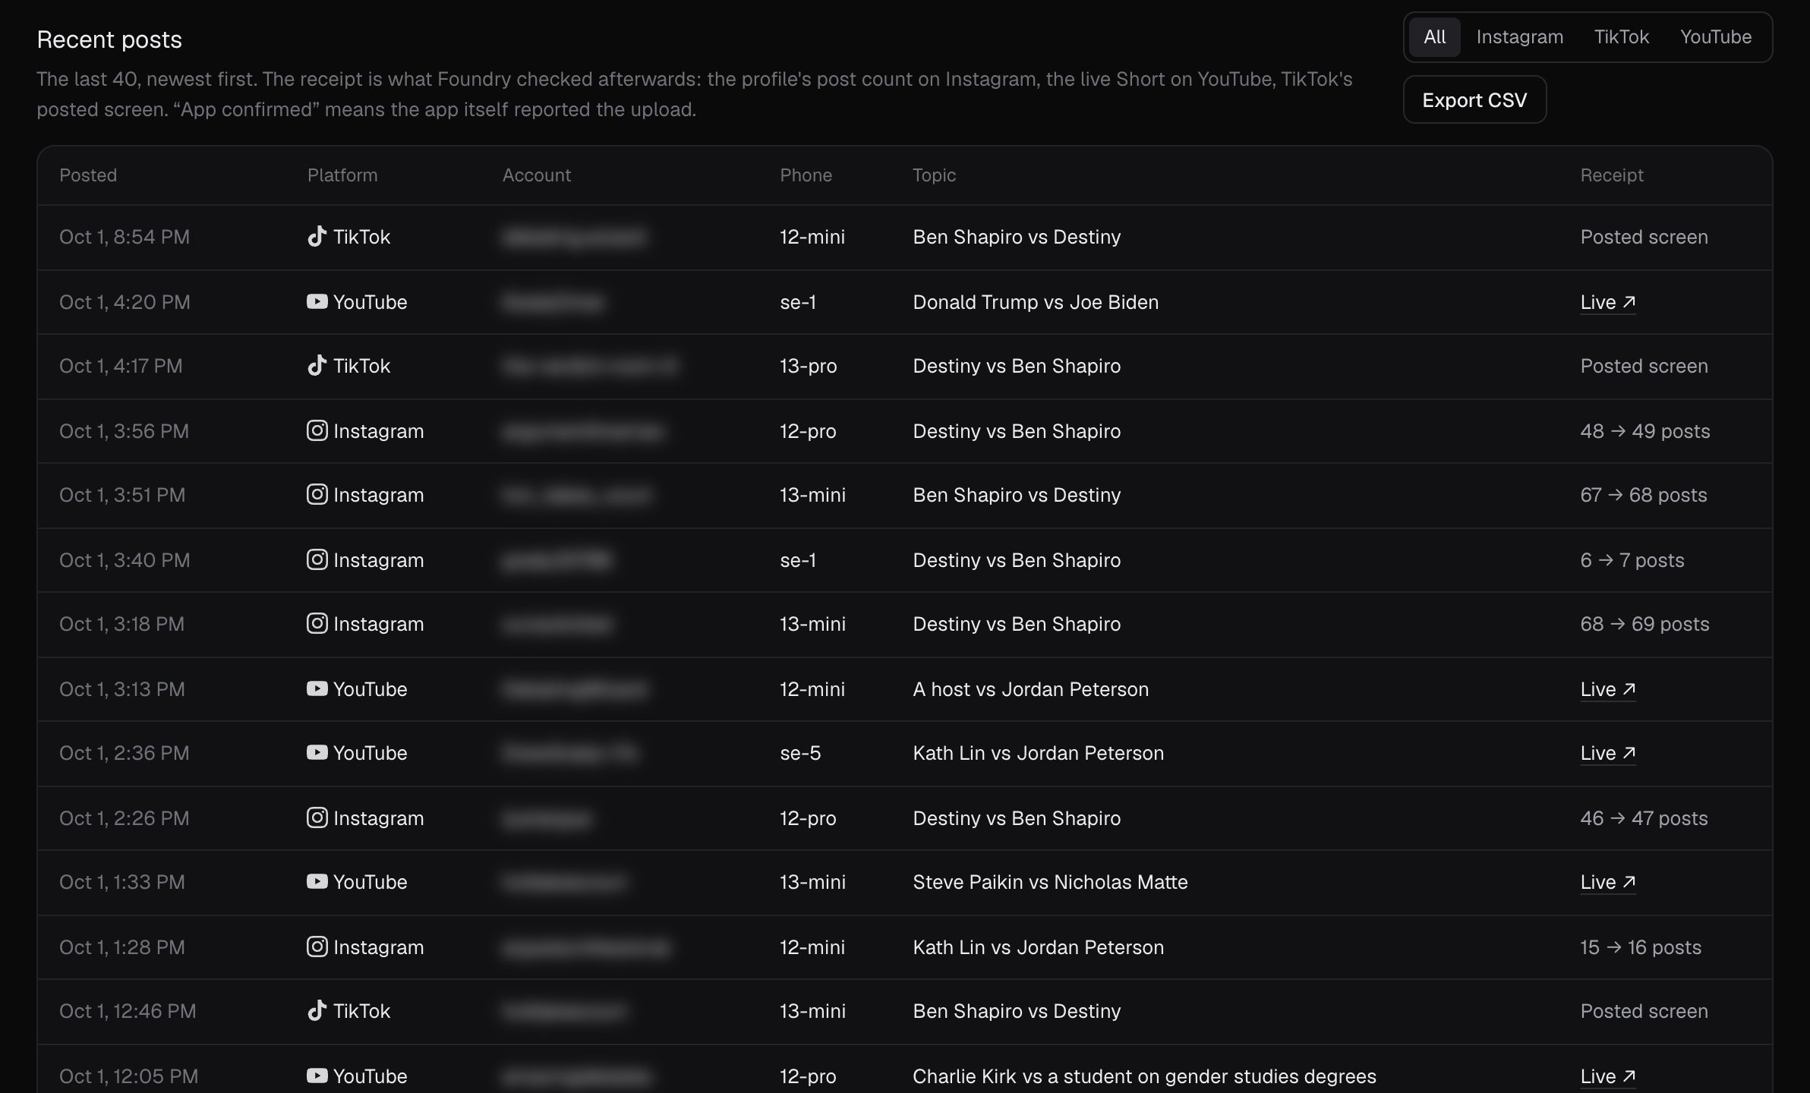Click Instagram icon in the 2:26 PM row
The width and height of the screenshot is (1810, 1093).
(317, 817)
